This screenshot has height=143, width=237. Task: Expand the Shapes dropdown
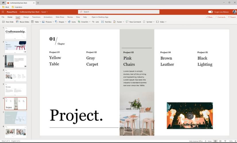pos(65,22)
